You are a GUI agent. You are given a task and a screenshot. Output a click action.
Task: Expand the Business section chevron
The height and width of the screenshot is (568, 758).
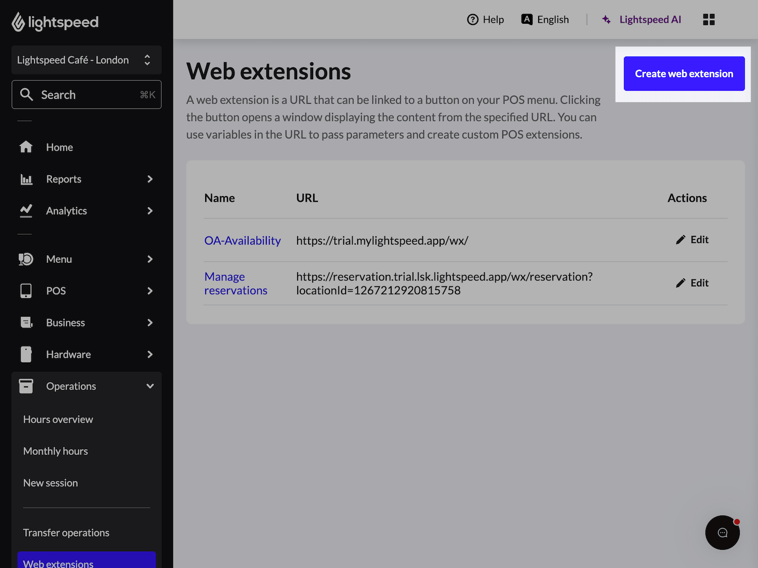(x=150, y=322)
